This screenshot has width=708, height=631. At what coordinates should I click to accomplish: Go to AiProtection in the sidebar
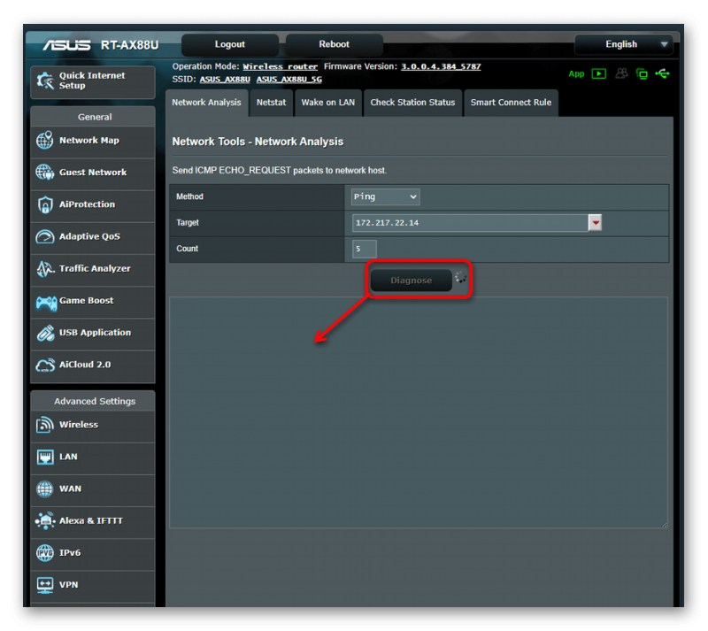coord(93,204)
